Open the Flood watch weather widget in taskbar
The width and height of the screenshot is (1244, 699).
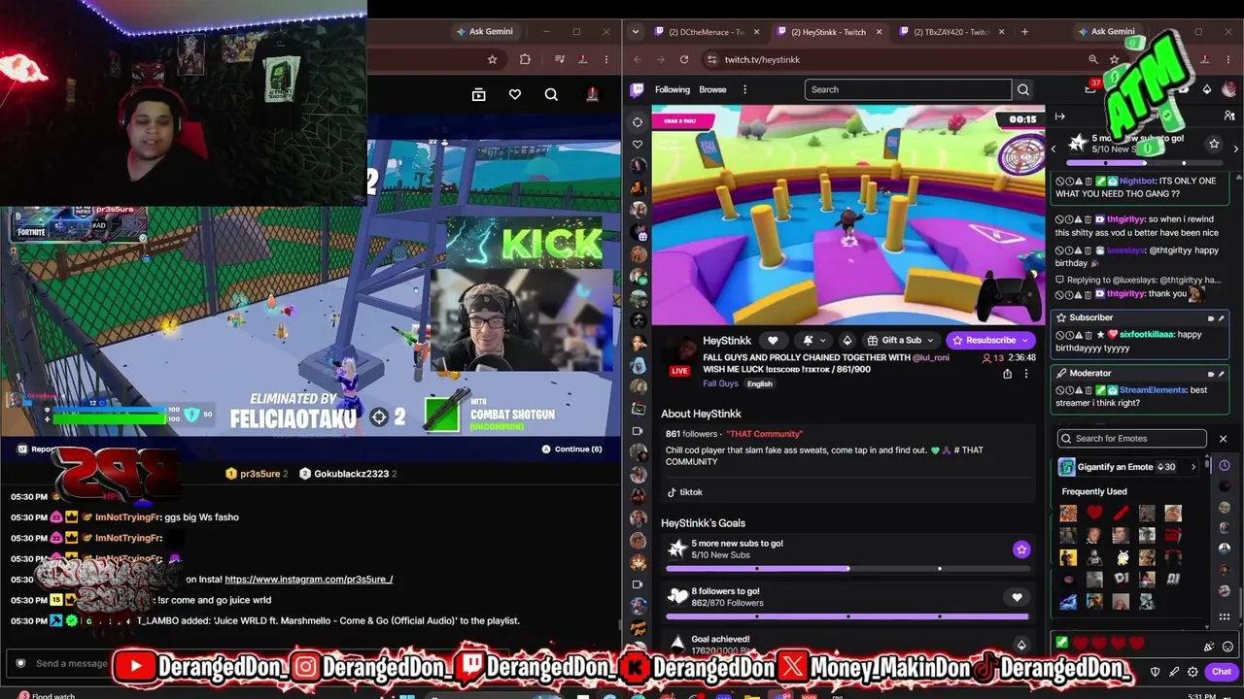[45, 695]
